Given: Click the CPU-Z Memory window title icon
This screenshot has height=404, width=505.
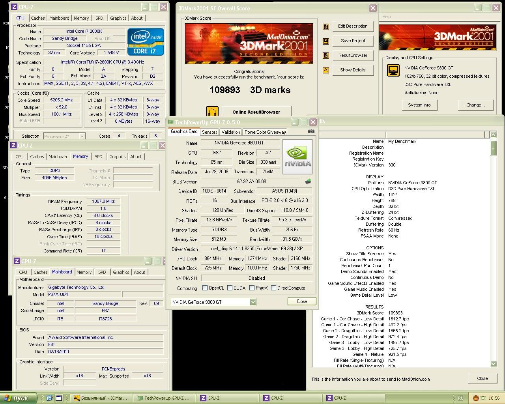Looking at the screenshot, I should click(13, 145).
